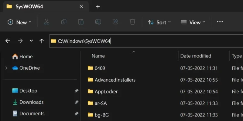Sort by the Name column header
Viewport: 243px width, 121px height.
point(98,56)
